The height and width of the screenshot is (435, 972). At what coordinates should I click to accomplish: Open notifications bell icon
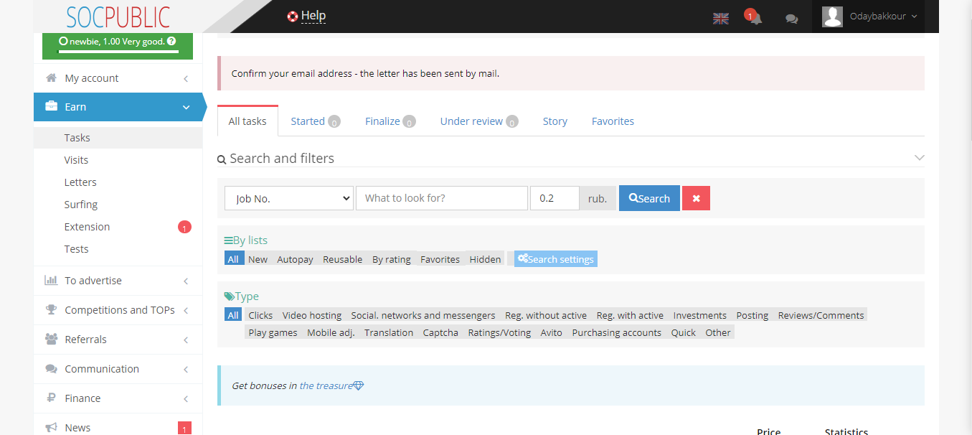pos(754,18)
